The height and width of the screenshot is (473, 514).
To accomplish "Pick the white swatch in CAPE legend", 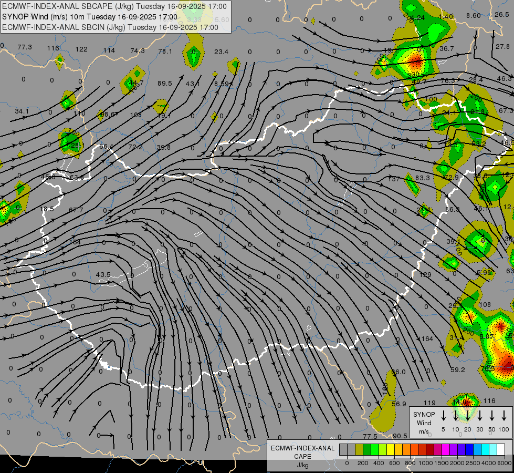I will [501, 450].
